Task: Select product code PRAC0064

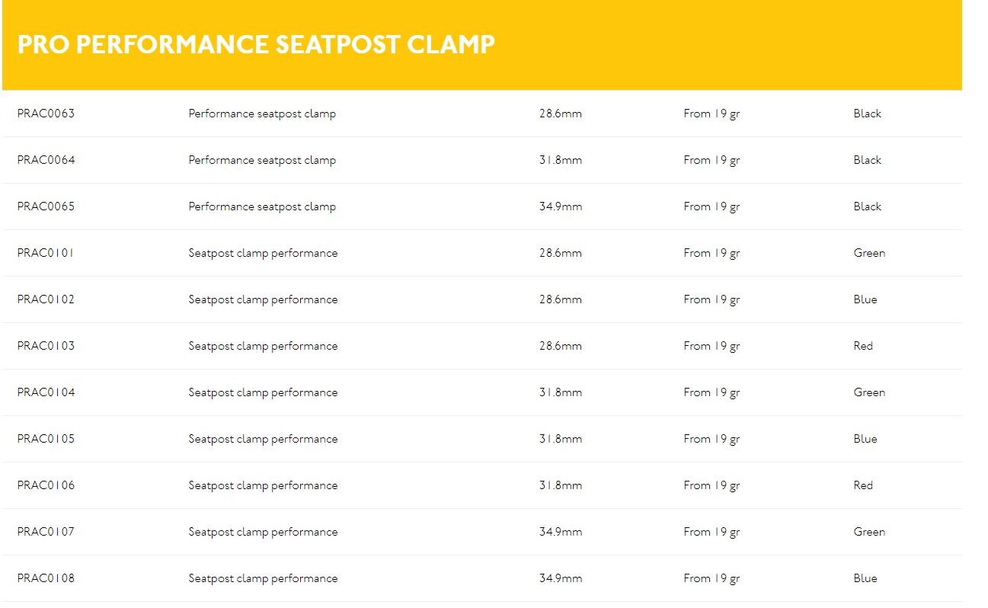Action: point(46,160)
